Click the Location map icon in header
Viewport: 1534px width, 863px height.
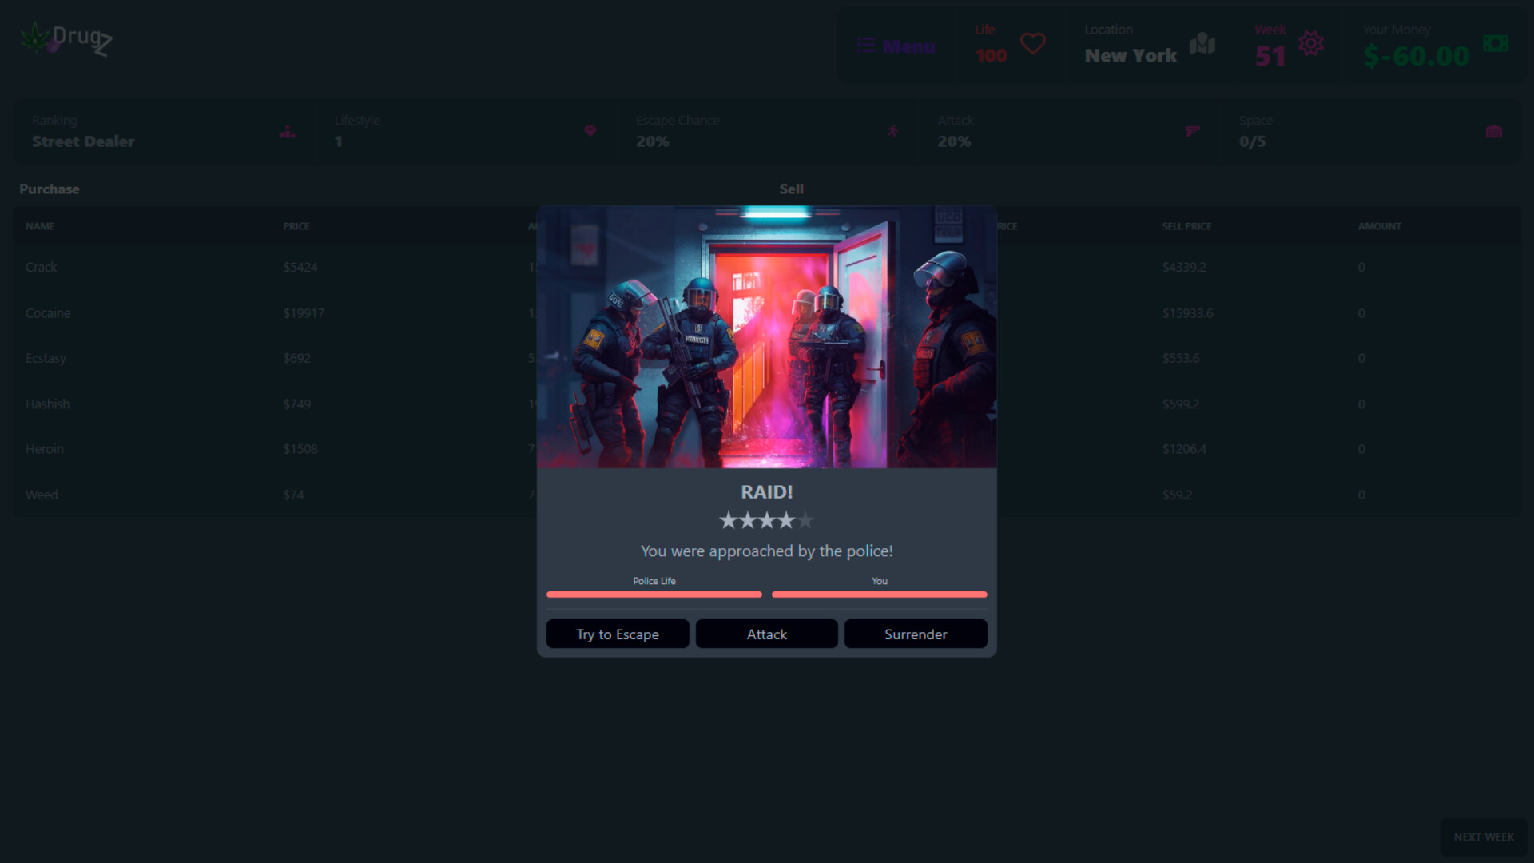pos(1203,44)
